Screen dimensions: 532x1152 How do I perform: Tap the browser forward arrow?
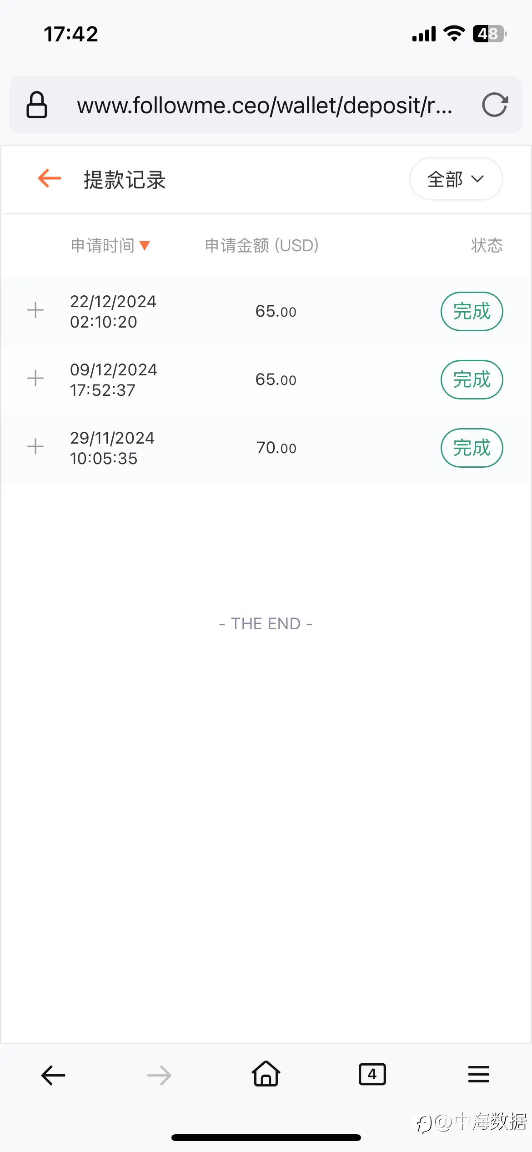coord(160,1076)
